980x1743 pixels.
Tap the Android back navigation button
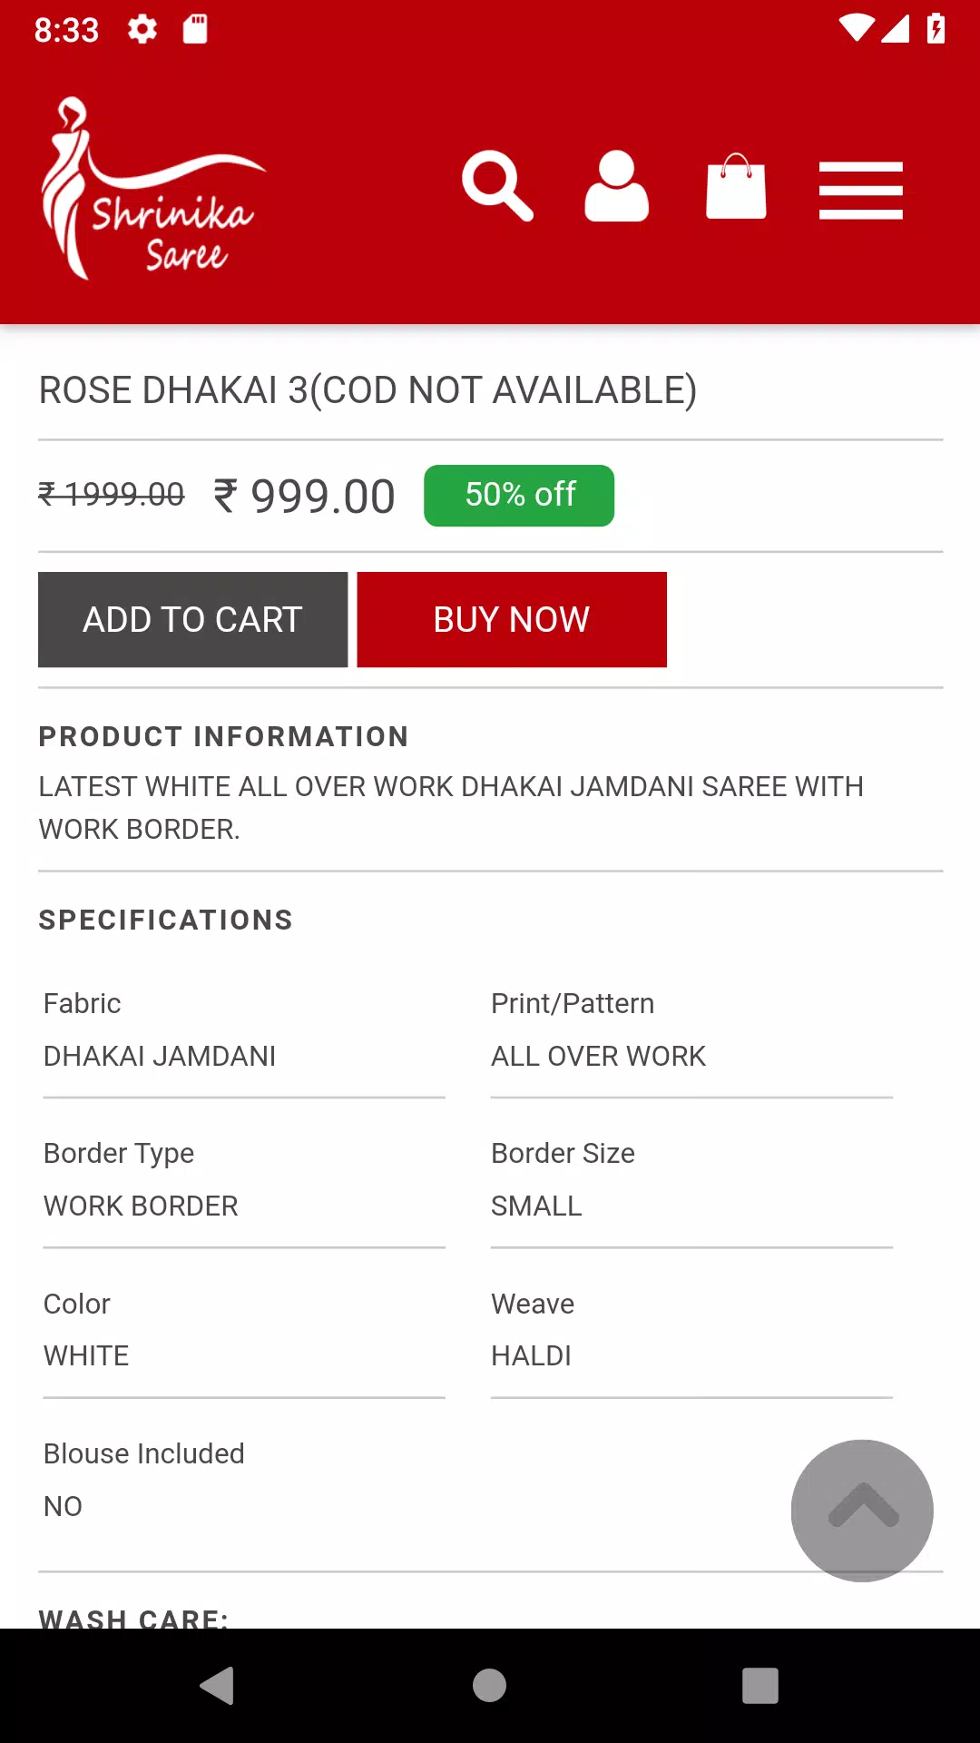click(x=218, y=1686)
